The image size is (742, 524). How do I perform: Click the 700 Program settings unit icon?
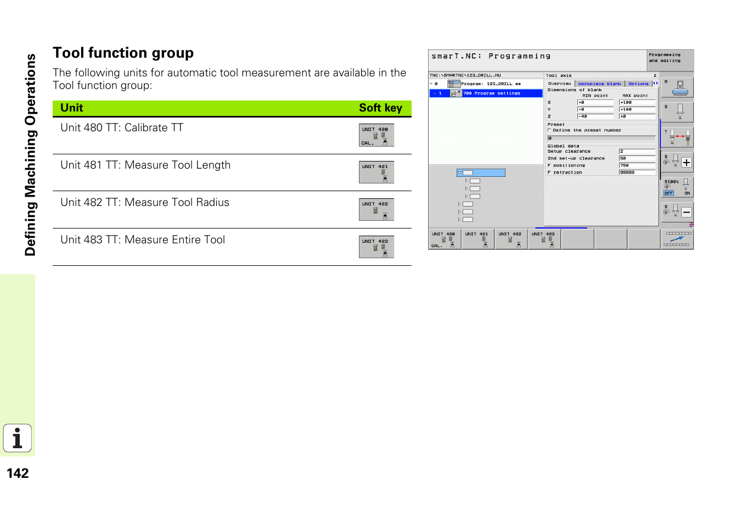(456, 93)
